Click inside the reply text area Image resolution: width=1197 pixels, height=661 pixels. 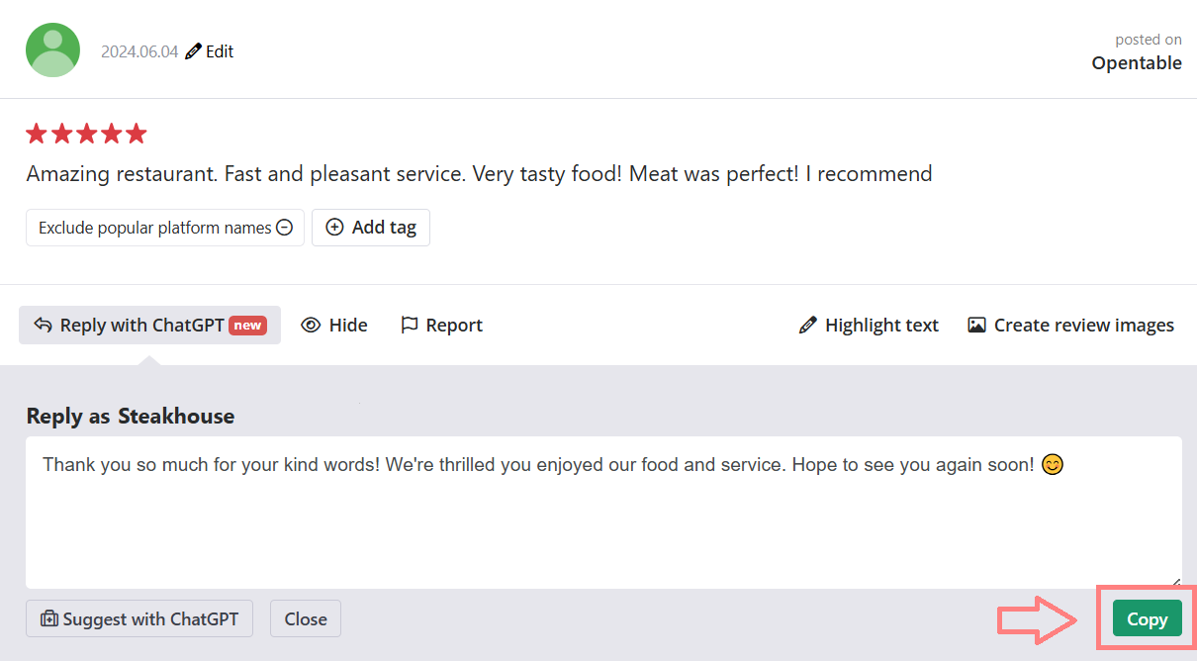click(603, 524)
